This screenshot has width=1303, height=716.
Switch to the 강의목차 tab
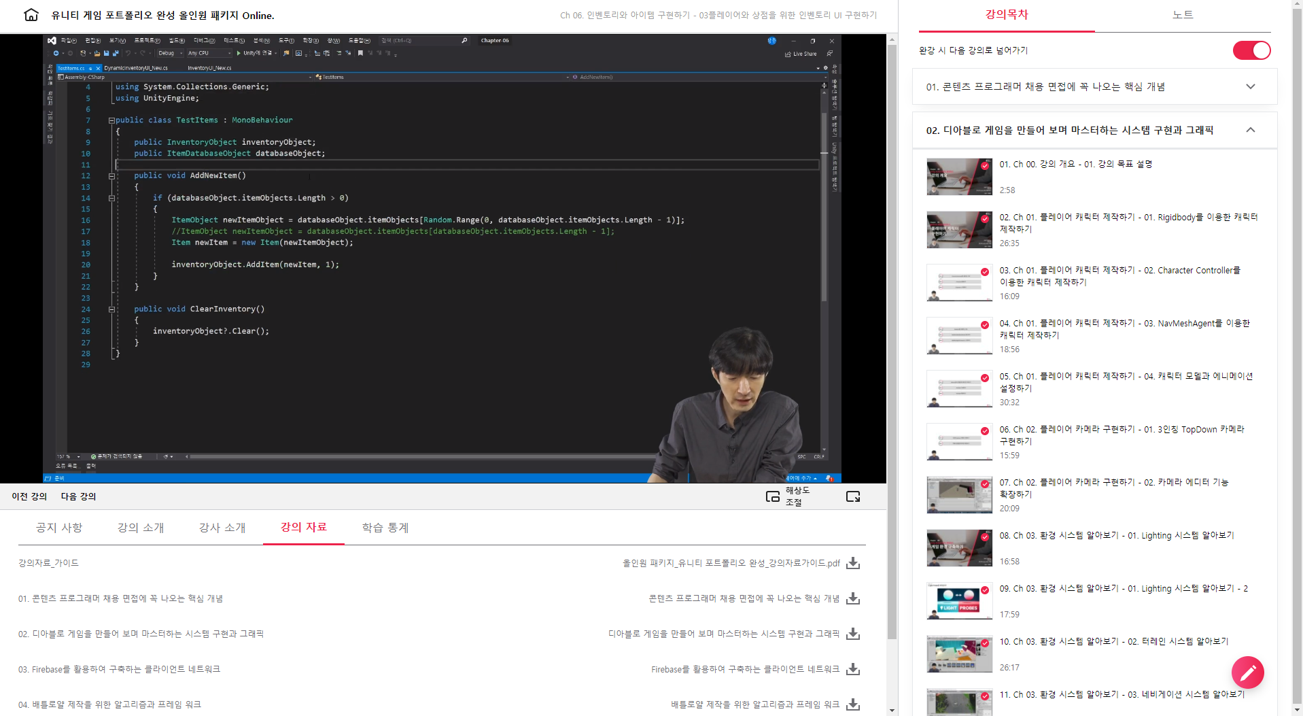pos(1007,15)
